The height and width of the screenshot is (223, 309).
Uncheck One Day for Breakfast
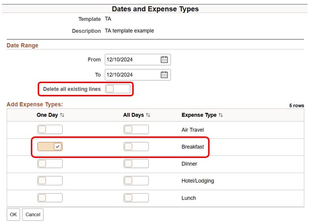50,147
